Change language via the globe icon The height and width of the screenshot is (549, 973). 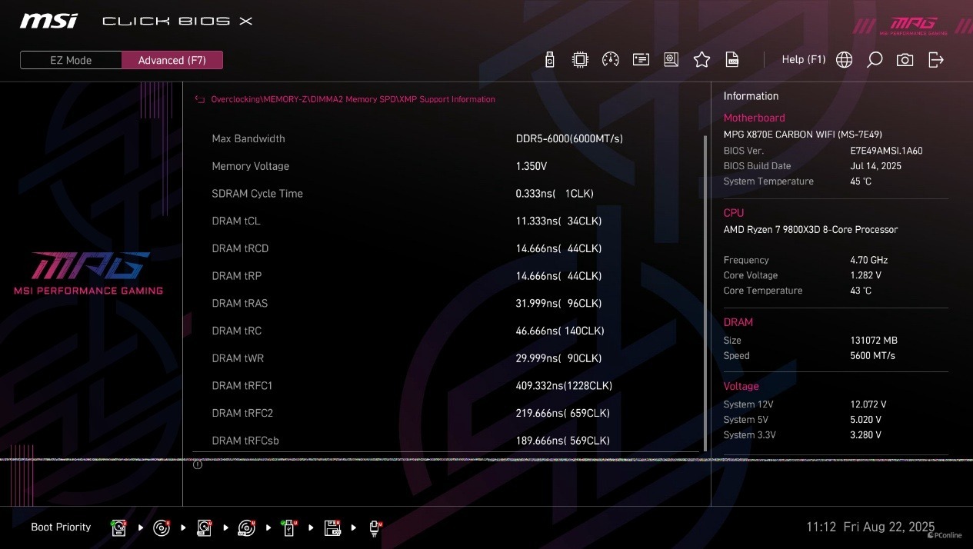point(844,60)
